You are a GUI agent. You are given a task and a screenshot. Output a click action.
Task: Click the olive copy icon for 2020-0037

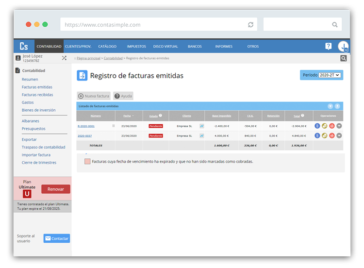coord(325,135)
